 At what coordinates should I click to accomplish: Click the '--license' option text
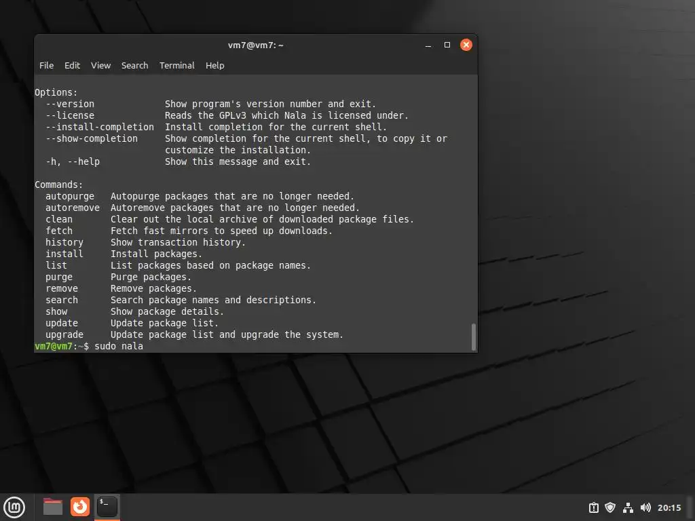70,115
